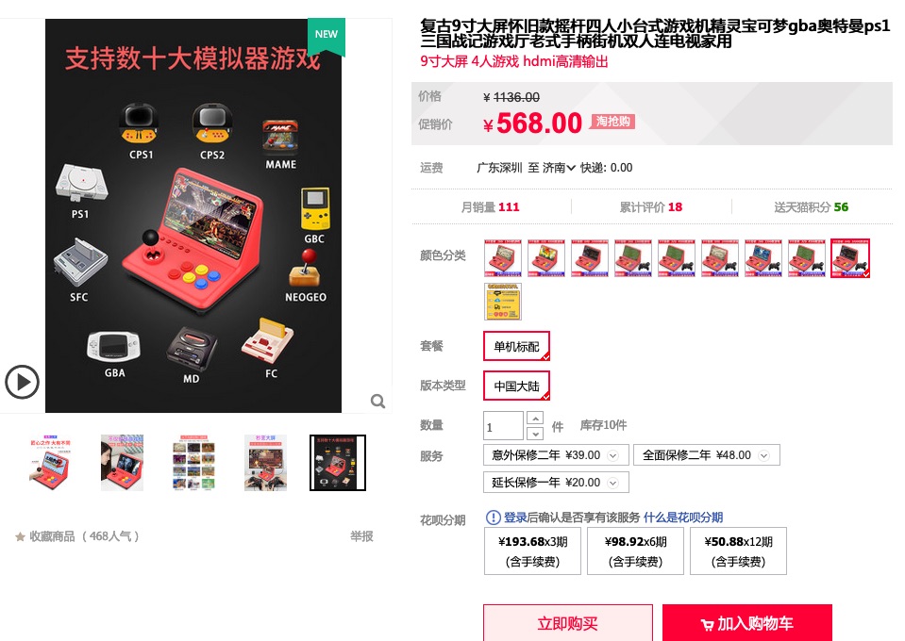Open the 什么是花呗分期 link

683,518
